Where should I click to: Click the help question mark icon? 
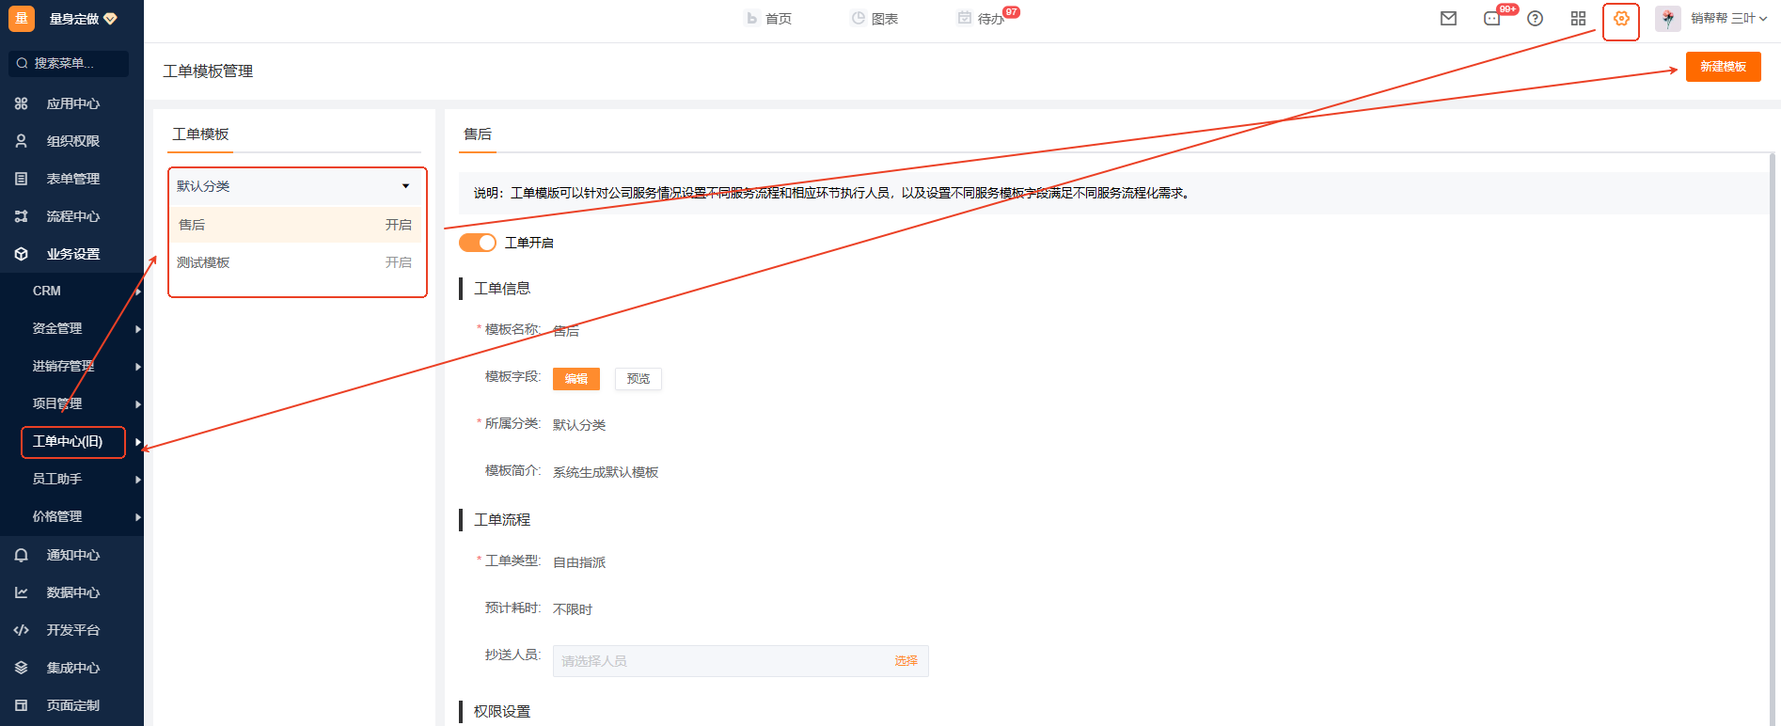tap(1535, 18)
